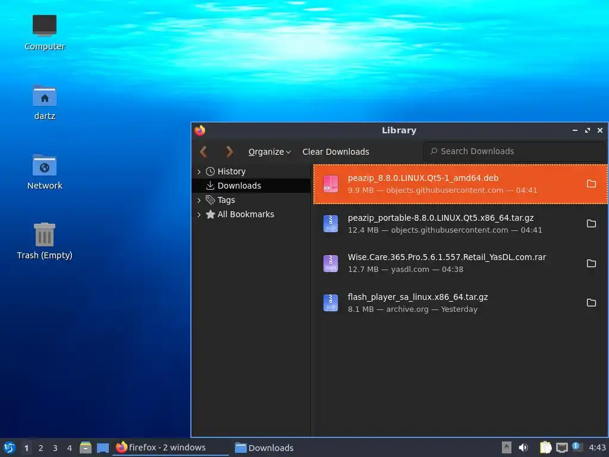Expand the History tree node

click(199, 171)
